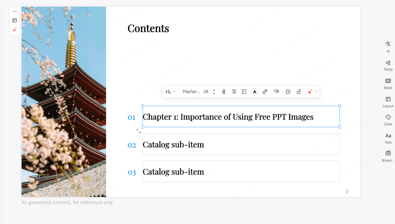This screenshot has width=395, height=224.
Task: Open the AI panel in the right sidebar
Action: 388,47
